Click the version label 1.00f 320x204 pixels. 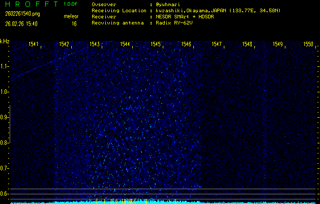[x=70, y=4]
